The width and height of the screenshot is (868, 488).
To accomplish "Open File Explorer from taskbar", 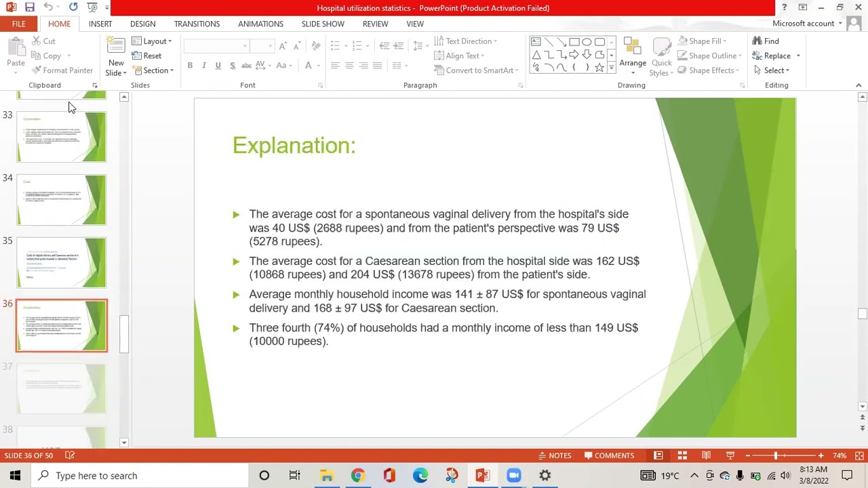I will [326, 475].
